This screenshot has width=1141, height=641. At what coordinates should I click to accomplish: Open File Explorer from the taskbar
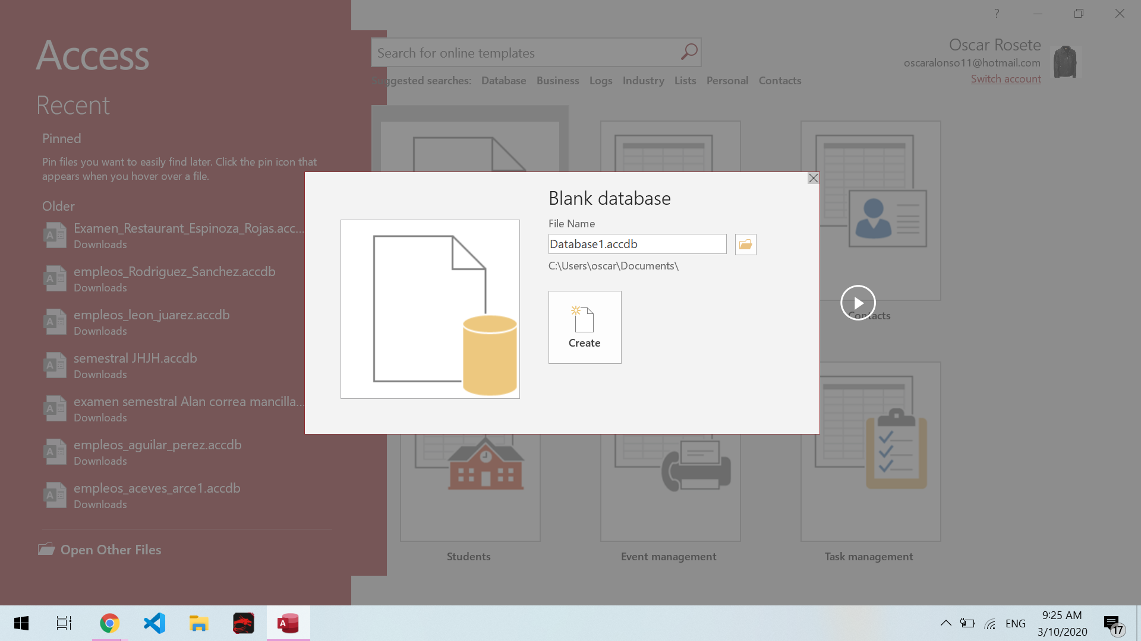point(198,623)
